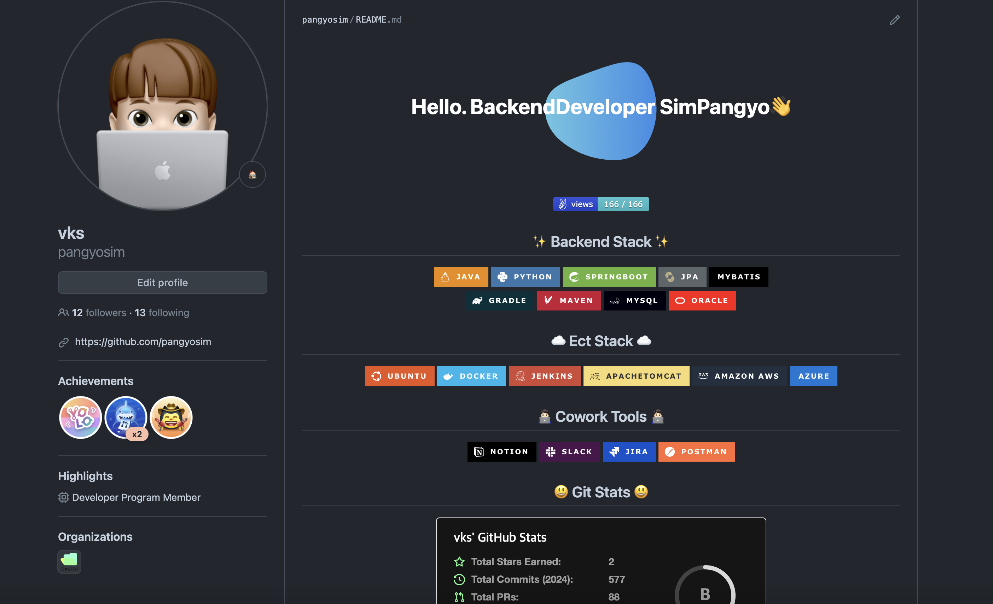Click the profile avatar picture
The image size is (993, 604).
(162, 107)
